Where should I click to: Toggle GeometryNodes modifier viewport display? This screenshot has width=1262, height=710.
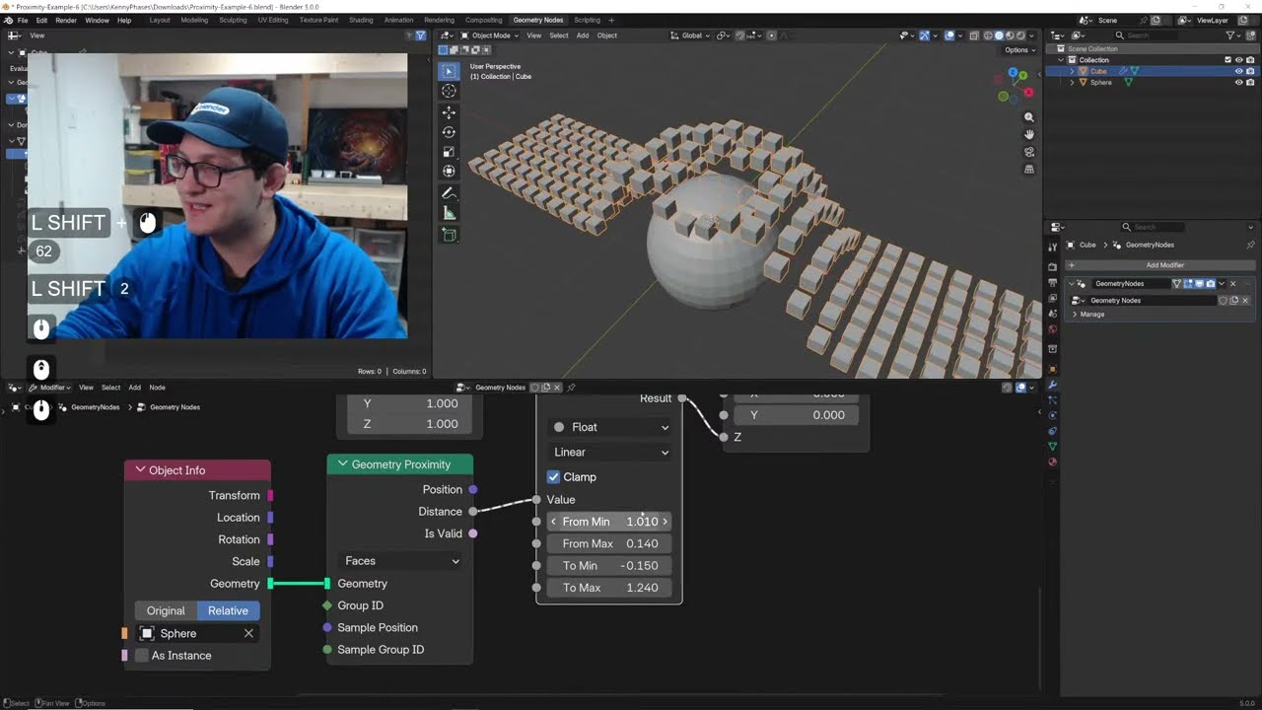pyautogui.click(x=1199, y=284)
